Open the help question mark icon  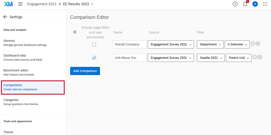[235, 4]
